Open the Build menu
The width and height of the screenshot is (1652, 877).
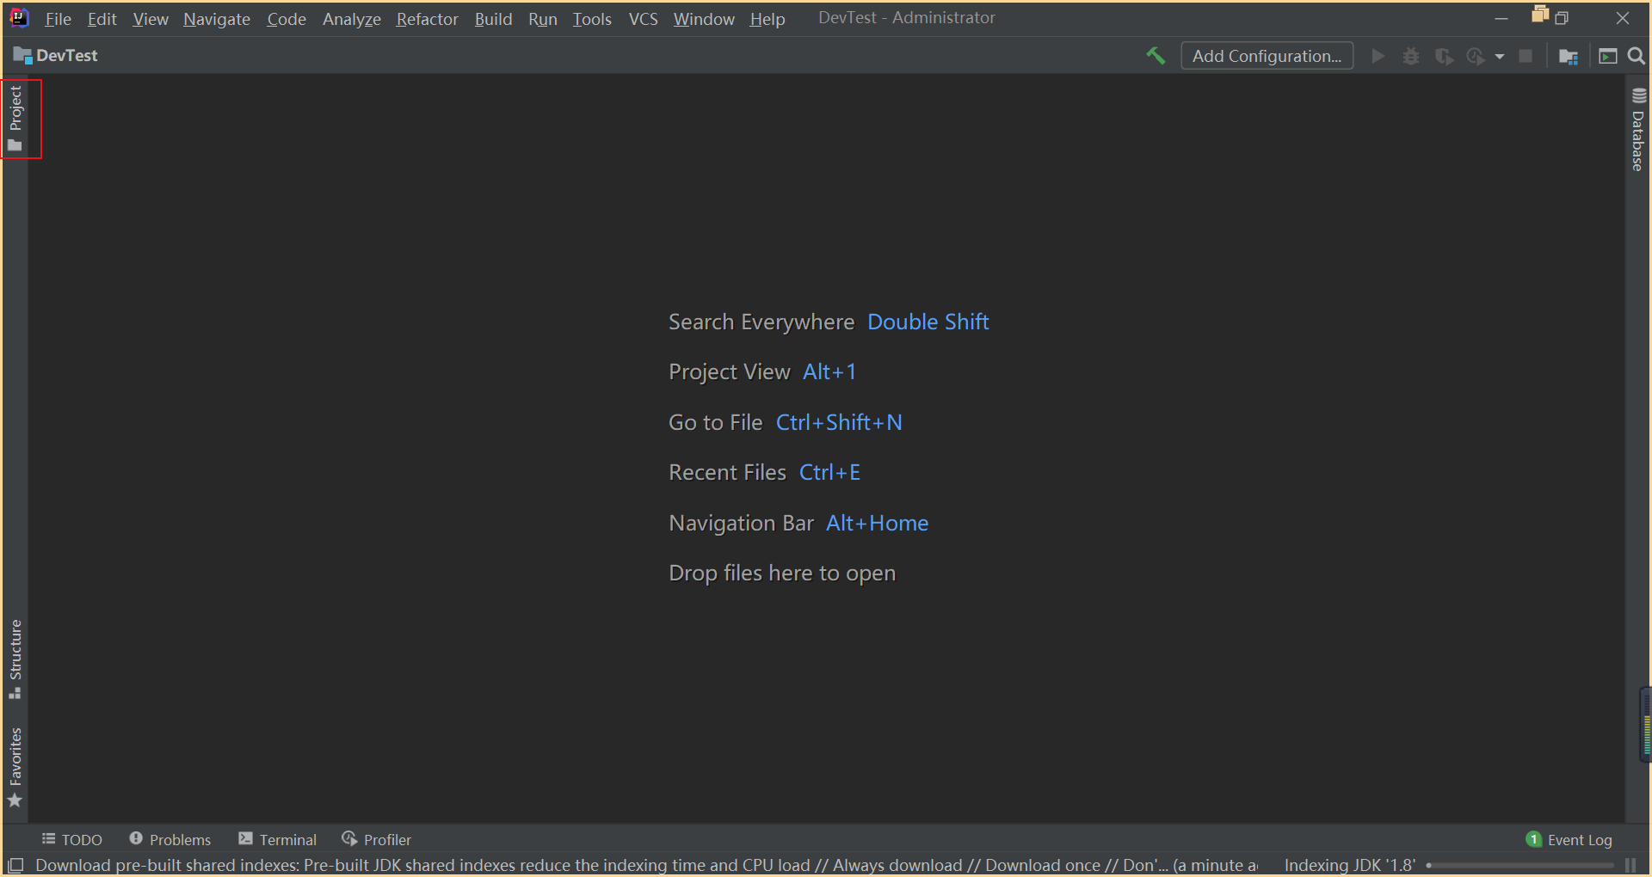[x=494, y=19]
